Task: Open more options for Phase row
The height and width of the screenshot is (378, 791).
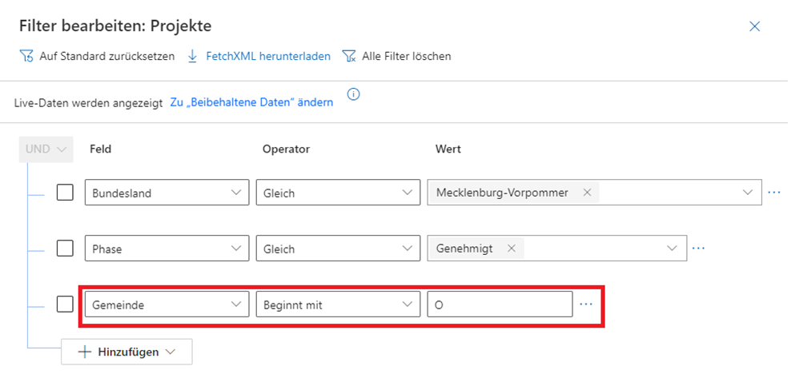Action: (698, 249)
